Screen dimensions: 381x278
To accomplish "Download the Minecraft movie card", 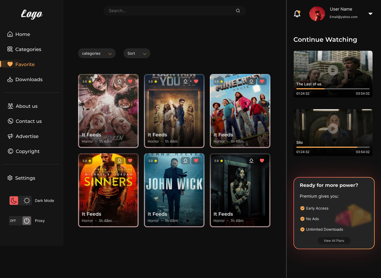I will pos(251,81).
